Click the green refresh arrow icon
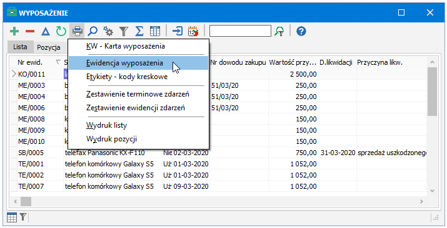This screenshot has height=228, width=447. (61, 31)
